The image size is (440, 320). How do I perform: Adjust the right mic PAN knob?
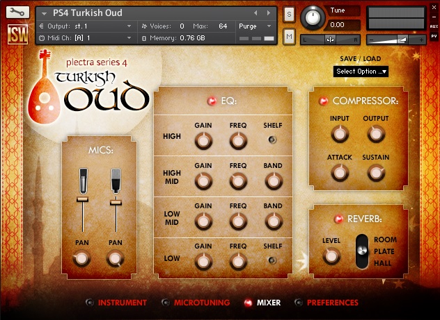pyautogui.click(x=116, y=258)
